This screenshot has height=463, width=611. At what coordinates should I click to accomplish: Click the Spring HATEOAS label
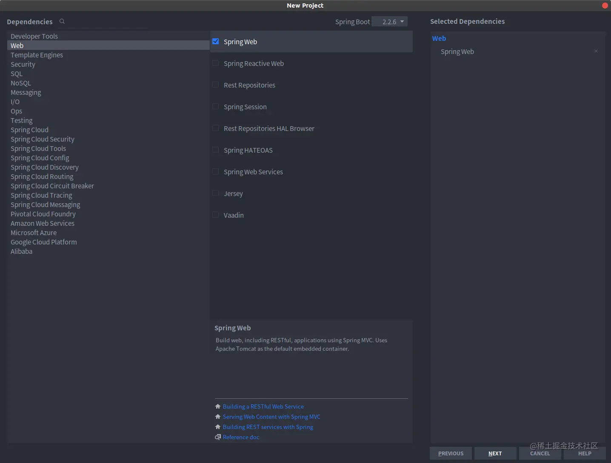click(248, 150)
